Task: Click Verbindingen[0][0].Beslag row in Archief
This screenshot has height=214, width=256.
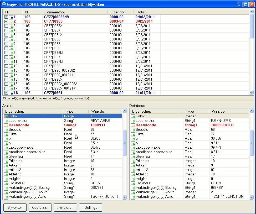Action: point(63,188)
